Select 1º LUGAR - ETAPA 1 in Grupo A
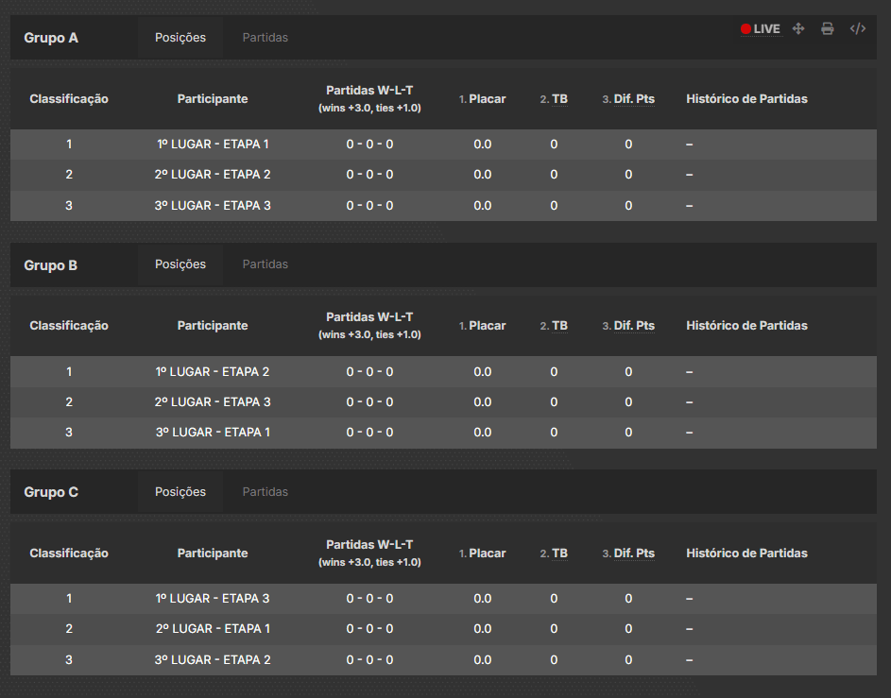 (x=213, y=145)
